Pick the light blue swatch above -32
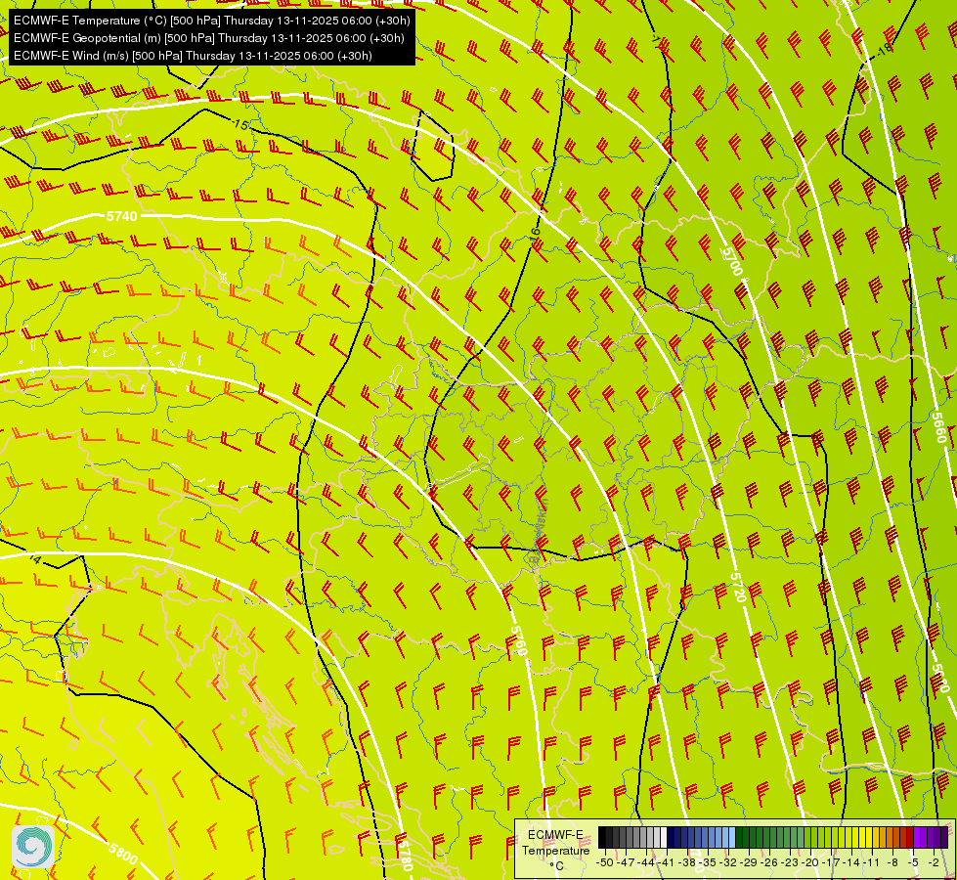Screen dimensions: 957x880 pyautogui.click(x=732, y=837)
